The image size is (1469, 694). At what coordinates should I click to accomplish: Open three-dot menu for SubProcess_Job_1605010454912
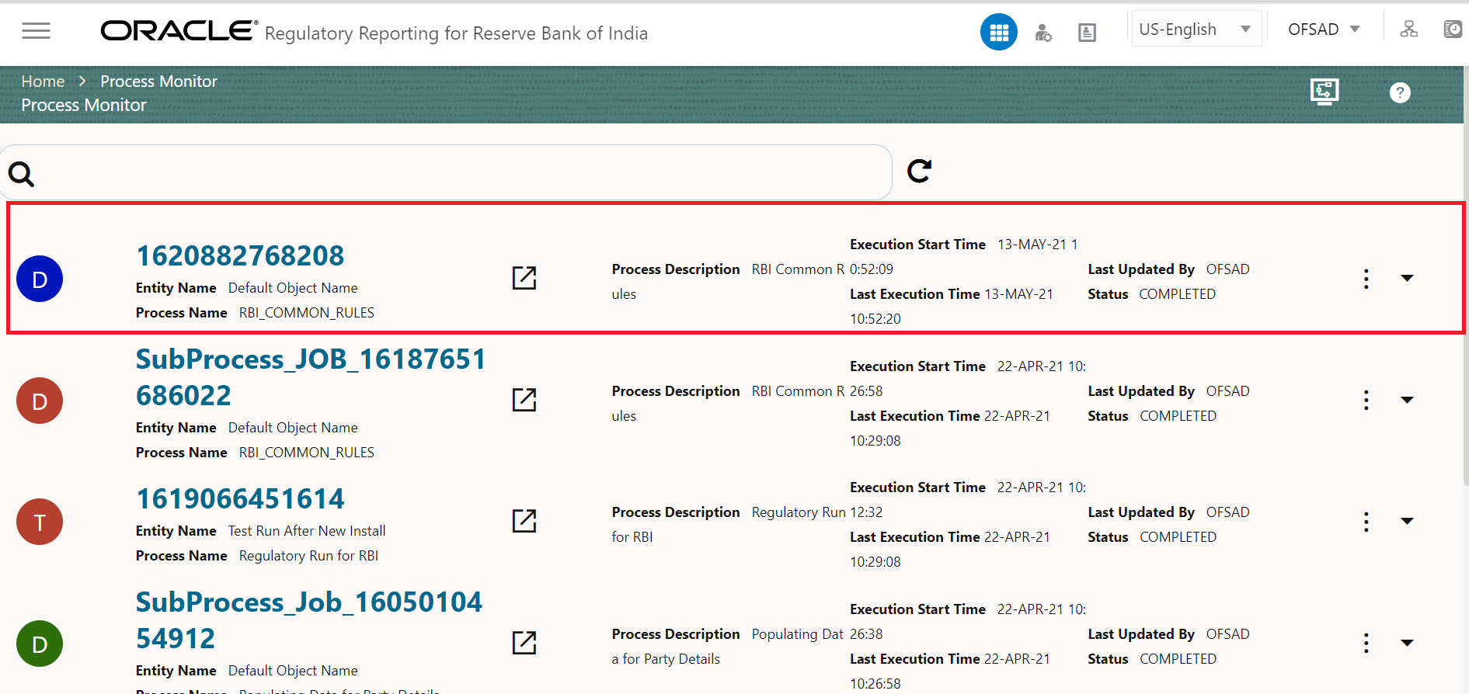click(1366, 643)
